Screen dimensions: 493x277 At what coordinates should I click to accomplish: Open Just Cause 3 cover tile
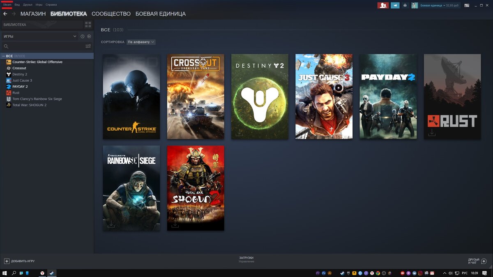(324, 96)
